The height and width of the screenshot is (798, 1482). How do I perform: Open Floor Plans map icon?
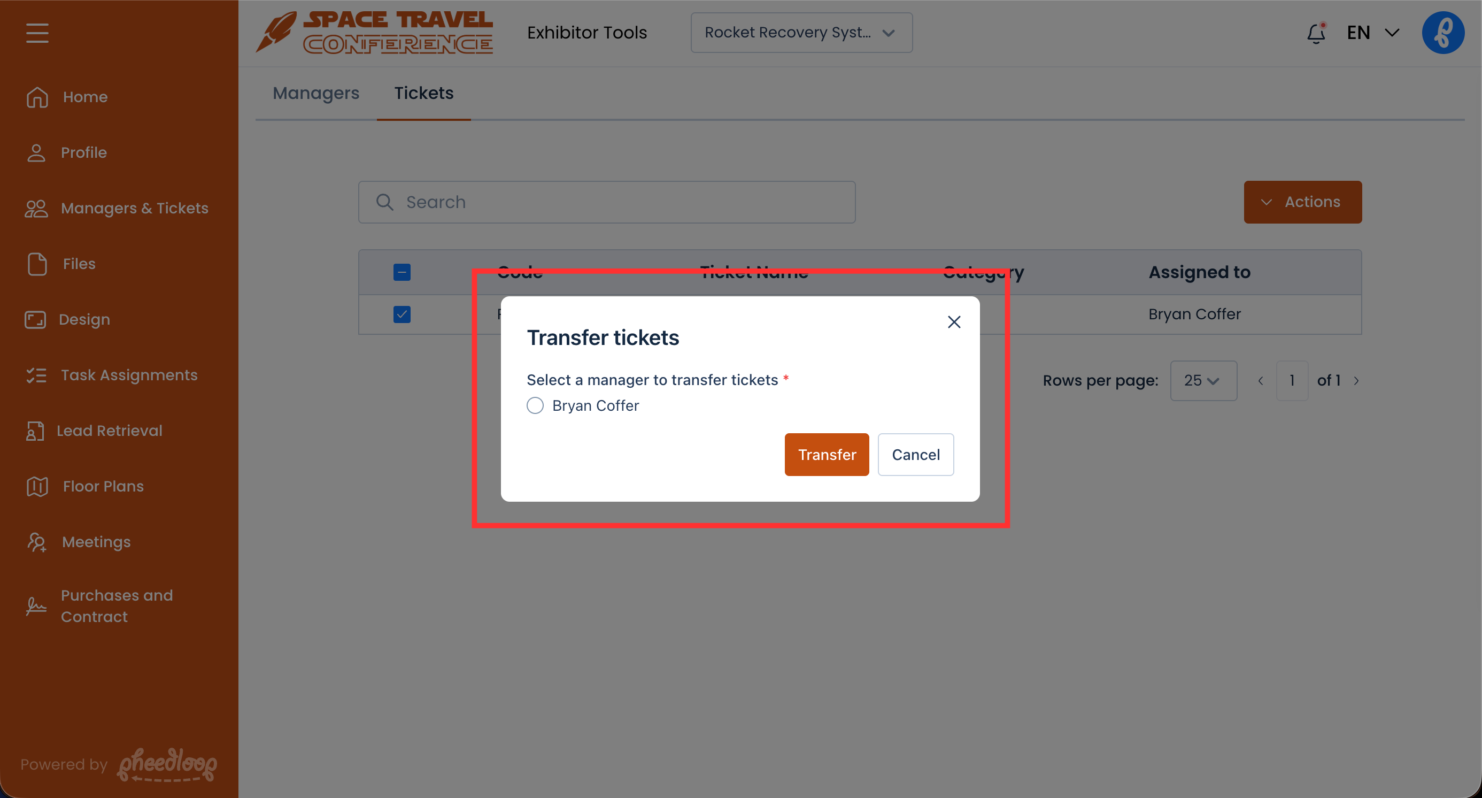click(x=37, y=486)
